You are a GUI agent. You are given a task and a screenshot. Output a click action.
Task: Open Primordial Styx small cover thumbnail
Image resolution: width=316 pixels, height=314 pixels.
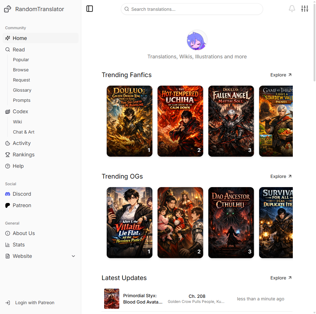click(112, 299)
